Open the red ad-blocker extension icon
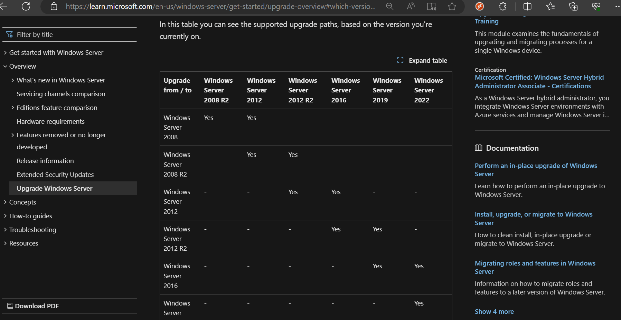Viewport: 621px width, 320px height. tap(480, 6)
